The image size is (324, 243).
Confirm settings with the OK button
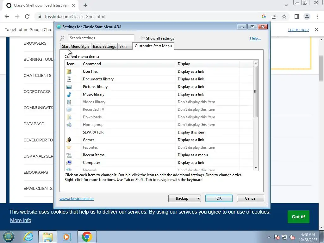point(219,198)
